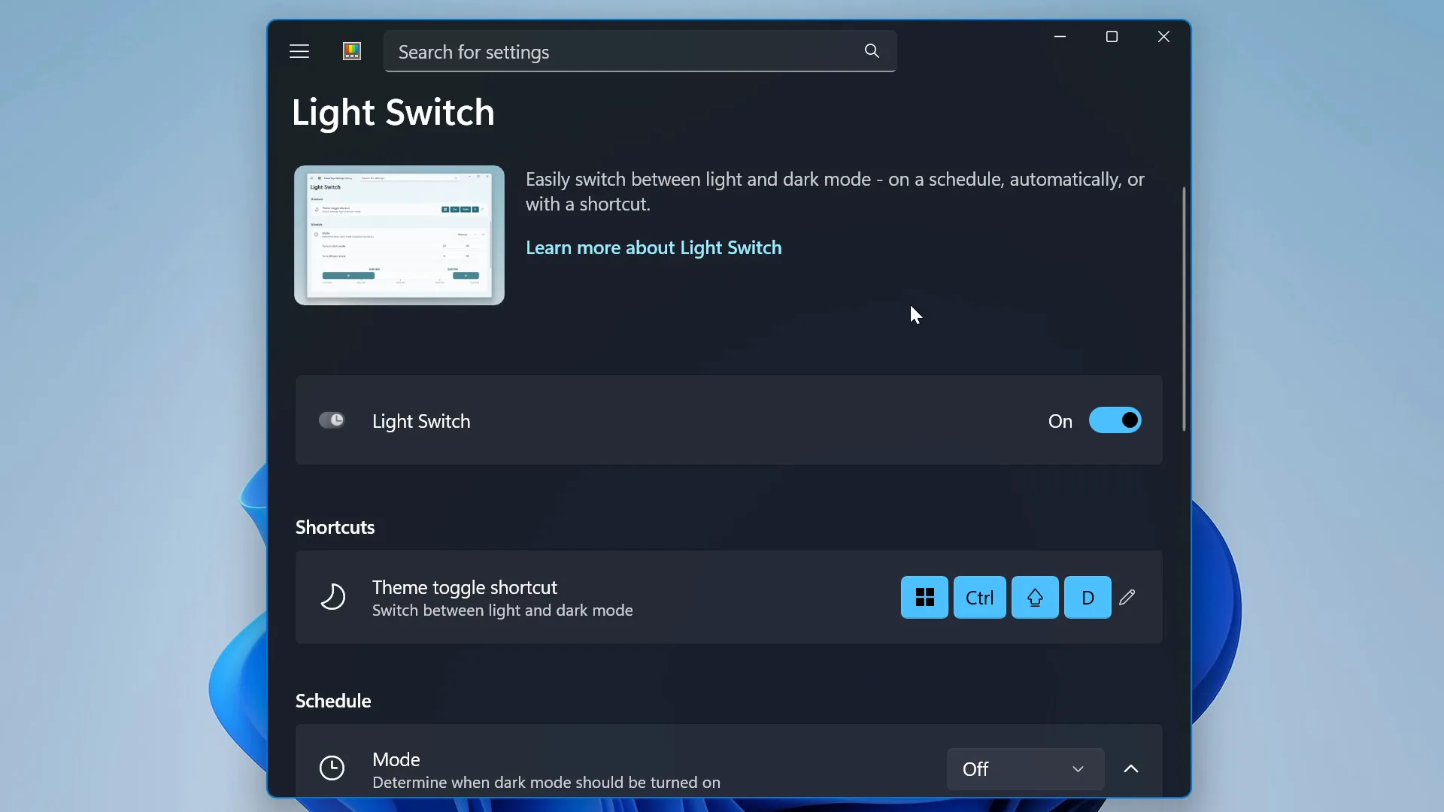Click the Theme toggle shortcut label

[x=465, y=587]
